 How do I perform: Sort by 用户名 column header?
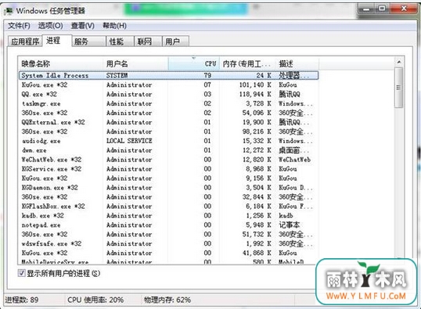coord(135,63)
